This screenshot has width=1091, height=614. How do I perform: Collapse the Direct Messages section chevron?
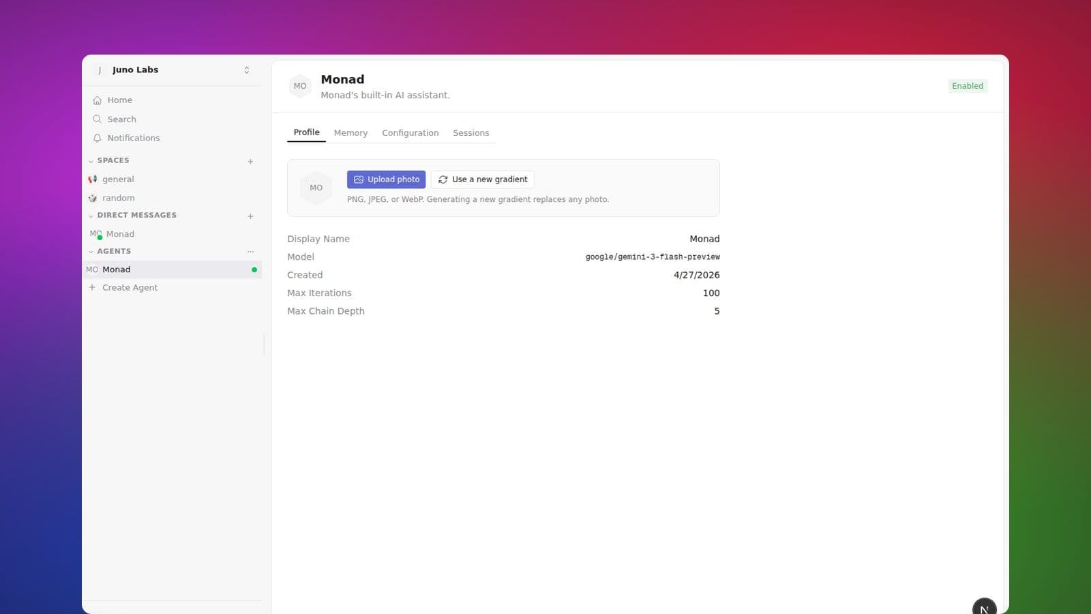(x=91, y=216)
